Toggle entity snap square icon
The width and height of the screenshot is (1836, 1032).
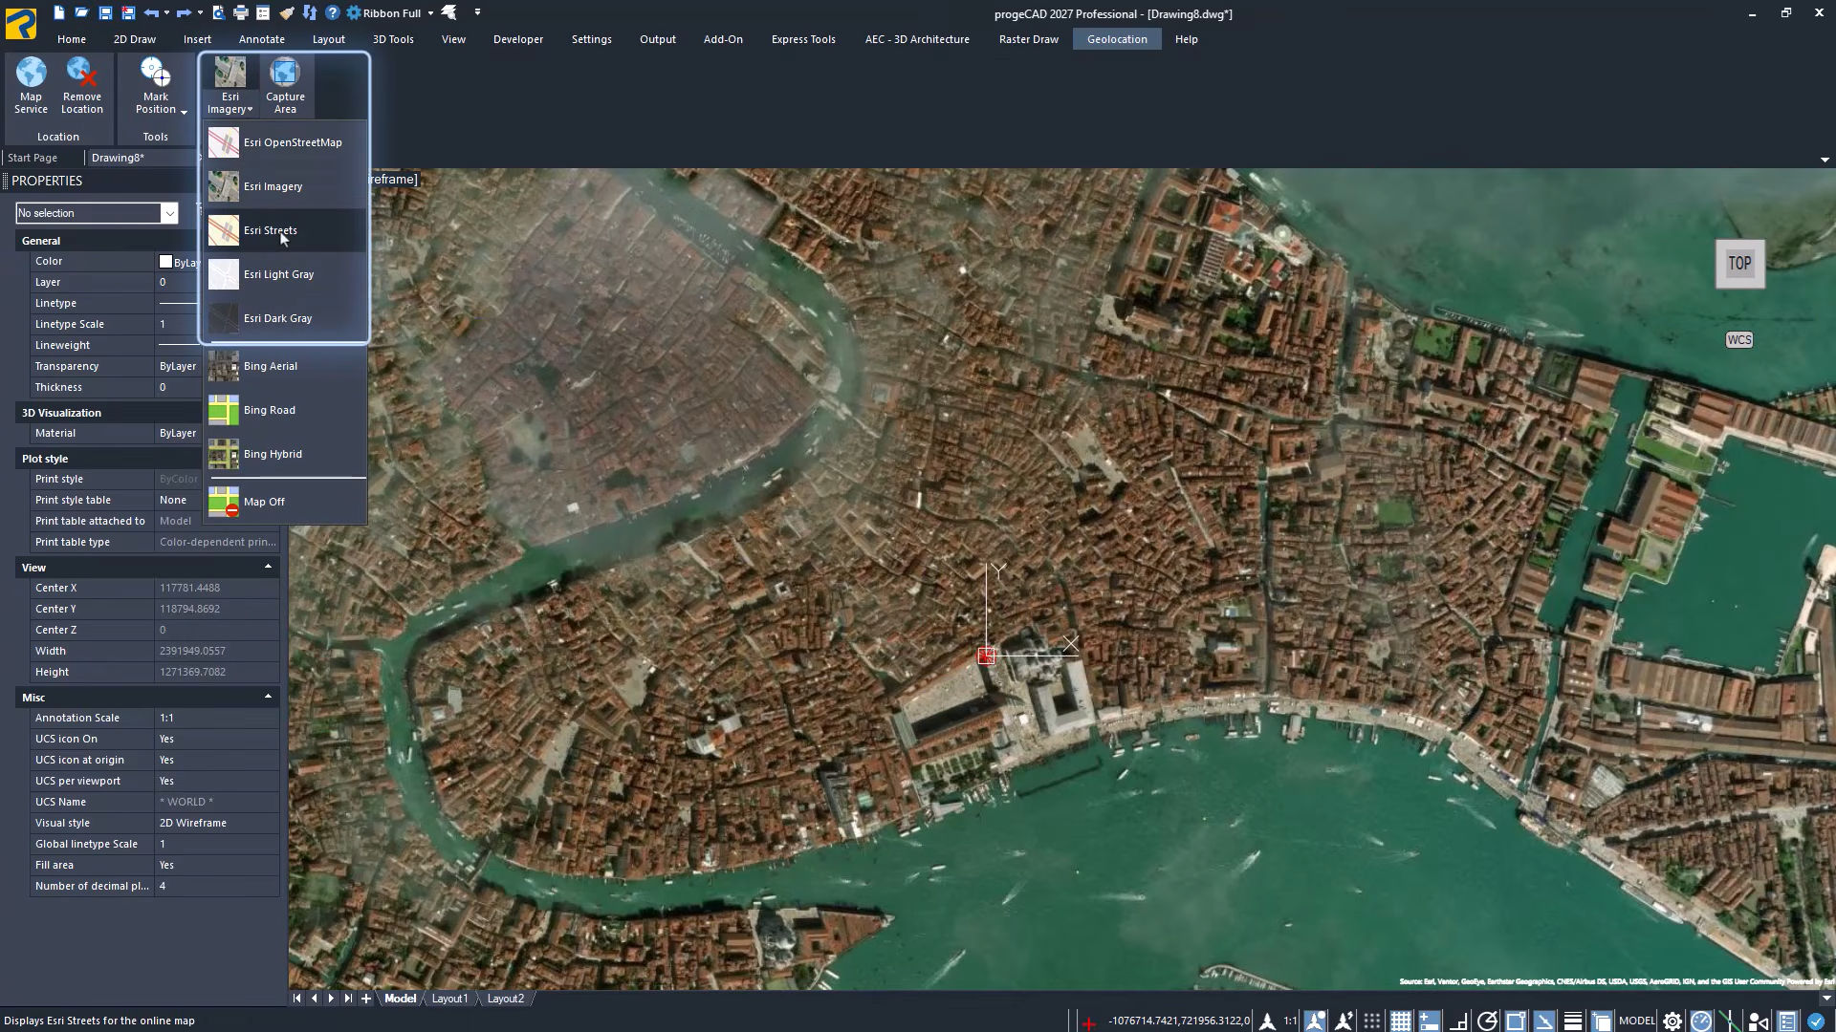[x=1516, y=1021]
